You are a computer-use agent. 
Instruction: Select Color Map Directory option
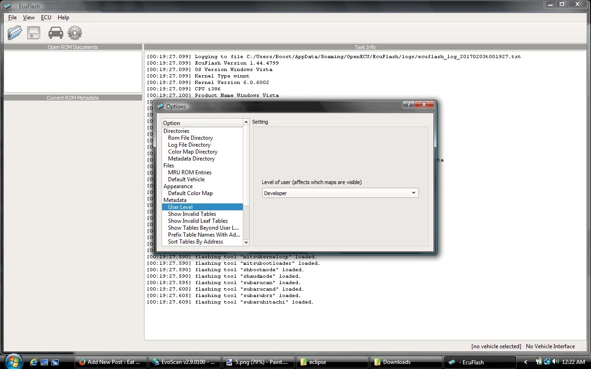pyautogui.click(x=193, y=152)
